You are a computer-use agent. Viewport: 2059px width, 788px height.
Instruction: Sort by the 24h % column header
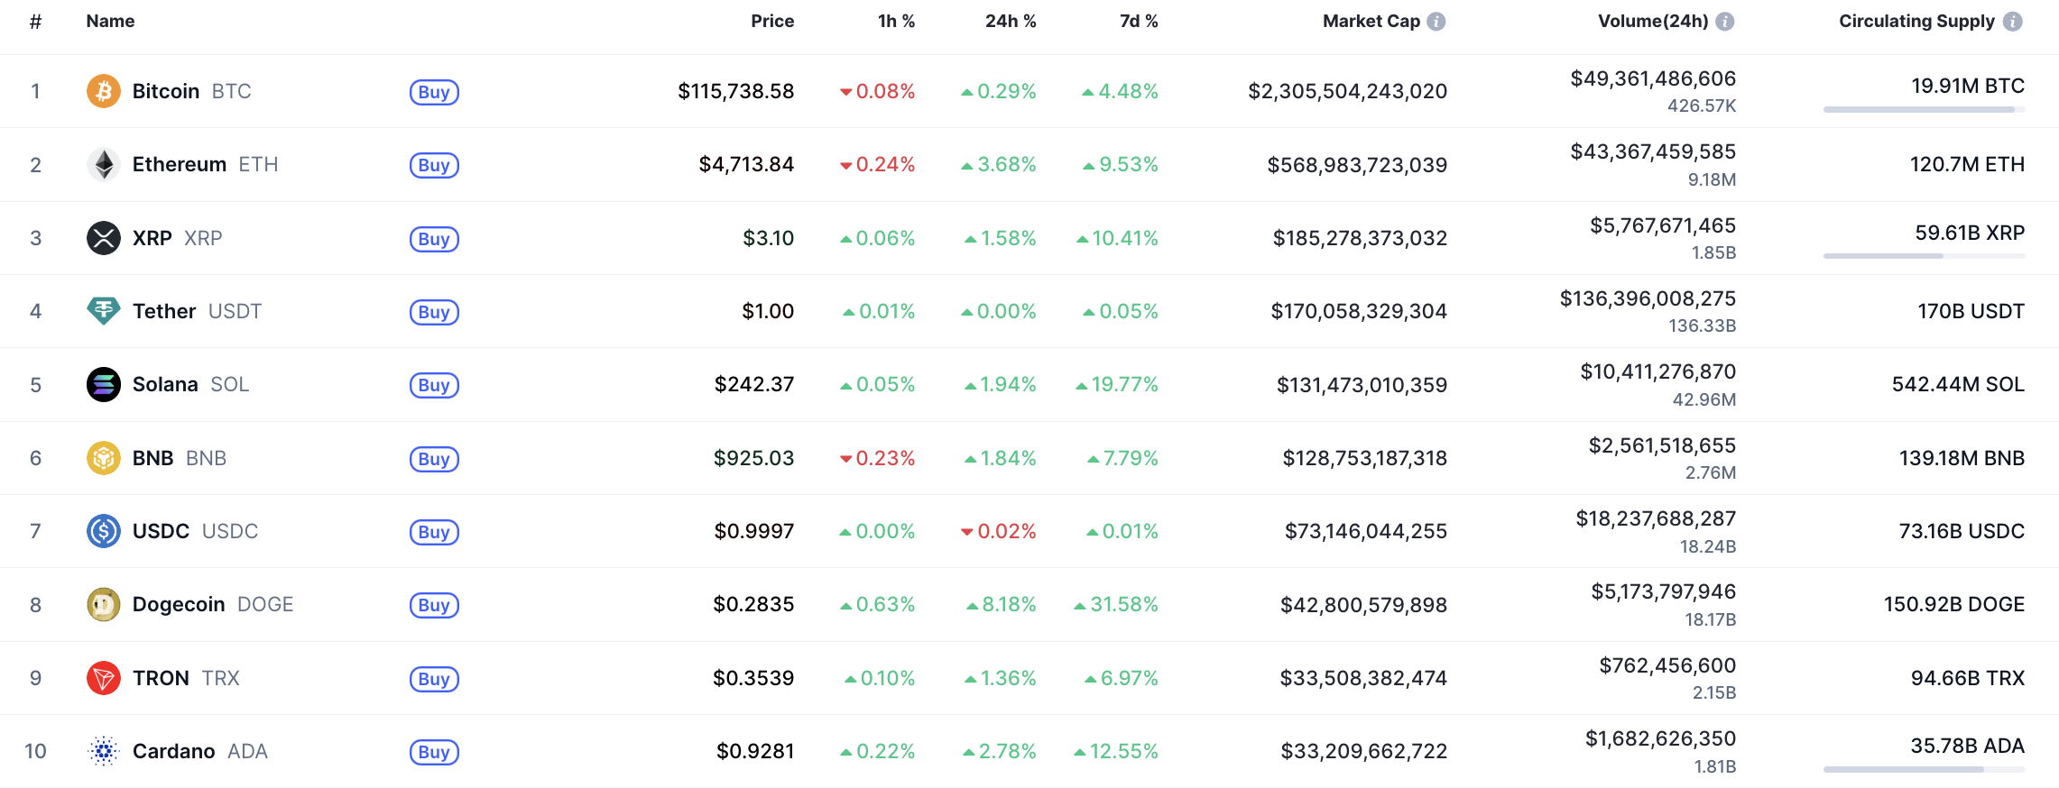1011,22
